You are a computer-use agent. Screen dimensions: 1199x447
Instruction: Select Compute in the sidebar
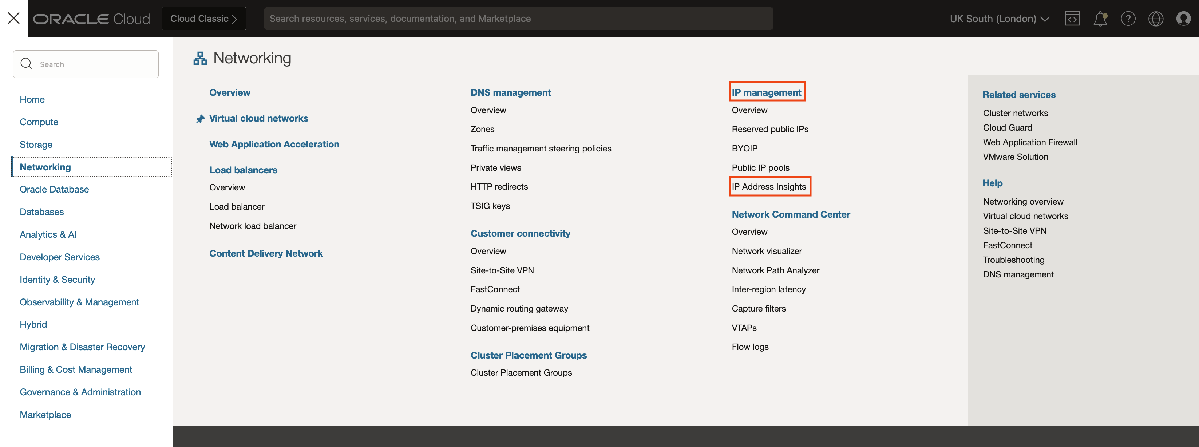[x=39, y=122]
